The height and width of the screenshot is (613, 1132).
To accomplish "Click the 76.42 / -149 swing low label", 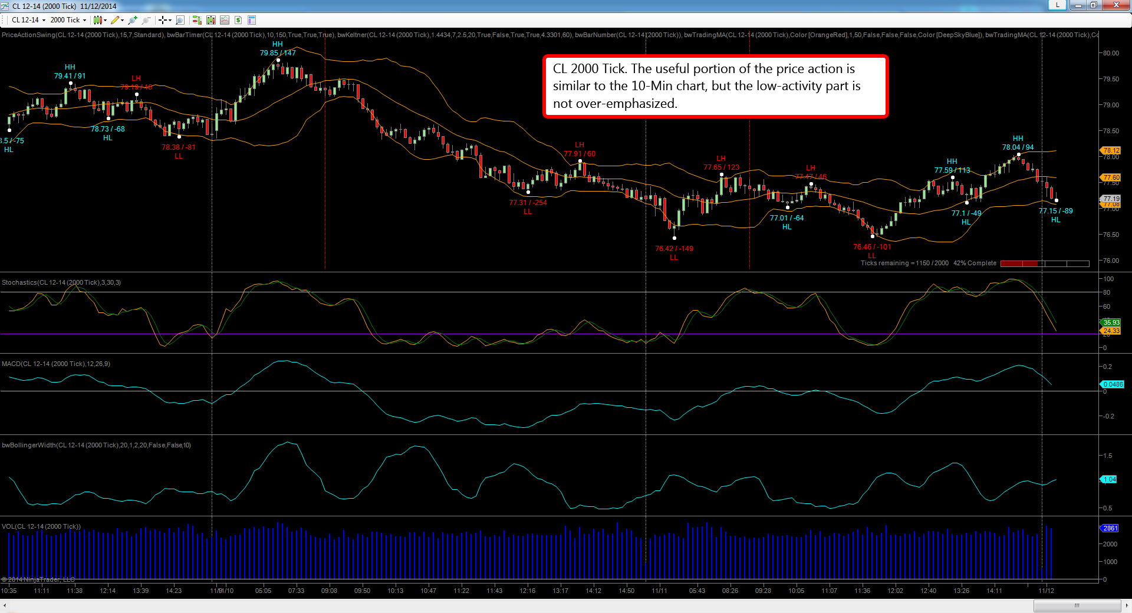I will coord(674,249).
